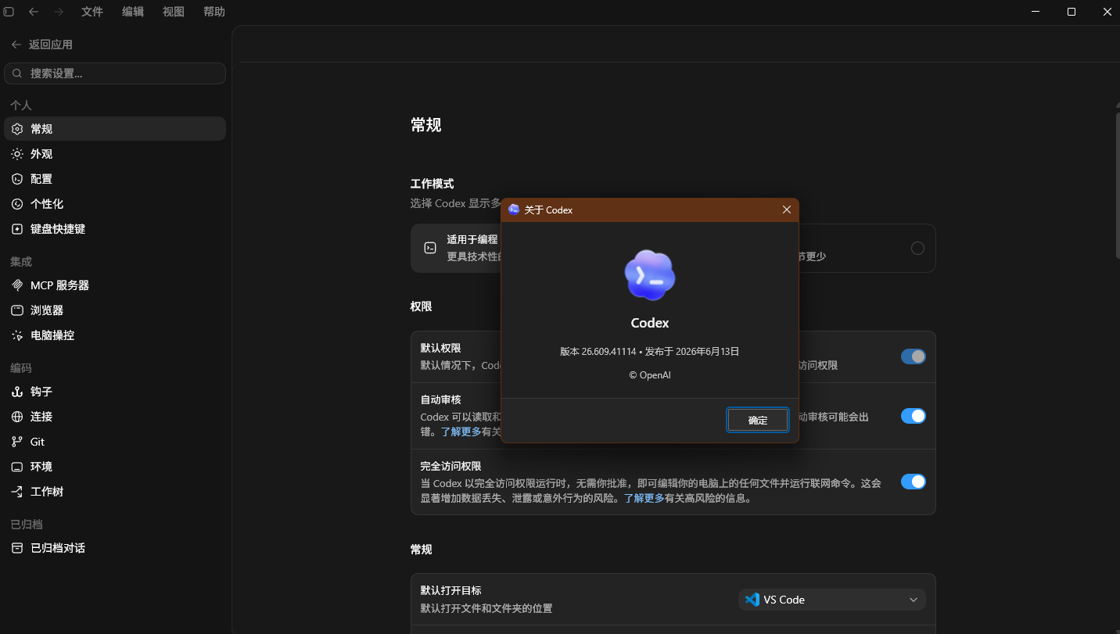
Task: Click the version text 版本 26.609.41114
Action: (598, 352)
